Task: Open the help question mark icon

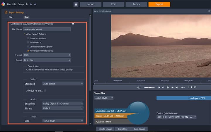Action: [27, 4]
